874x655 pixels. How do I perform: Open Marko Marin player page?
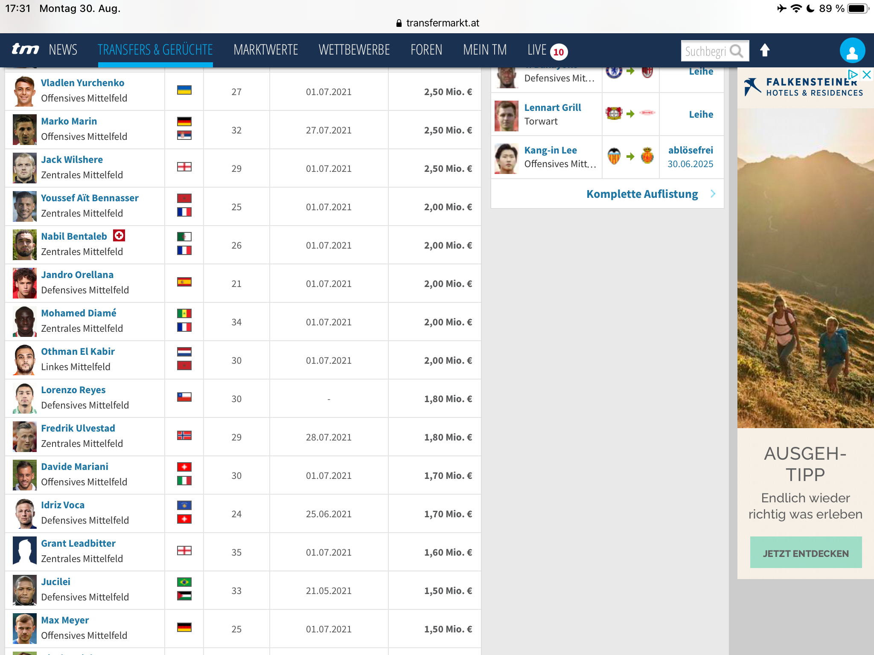coord(69,121)
